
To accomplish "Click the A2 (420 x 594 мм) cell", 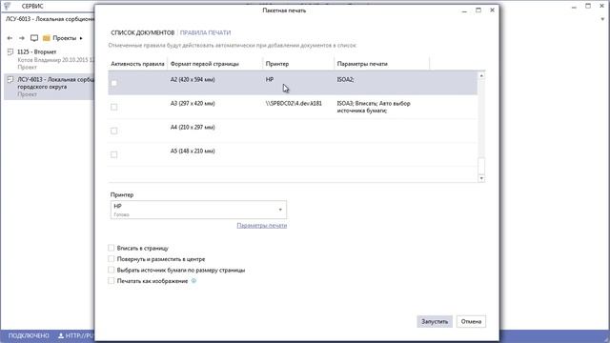I will coord(193,79).
